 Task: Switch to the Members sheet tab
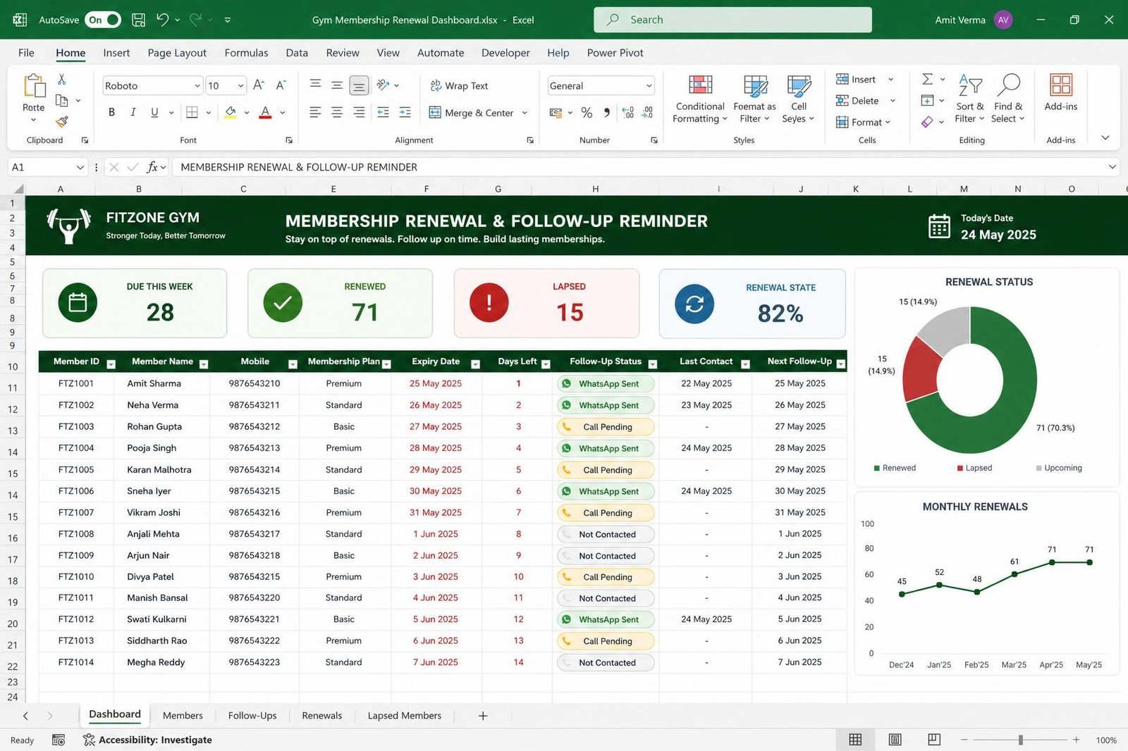(x=183, y=715)
